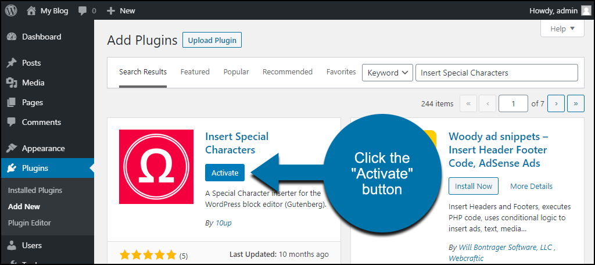This screenshot has height=265, width=595.
Task: Open the comments bubble icon in admin bar
Action: [x=83, y=11]
